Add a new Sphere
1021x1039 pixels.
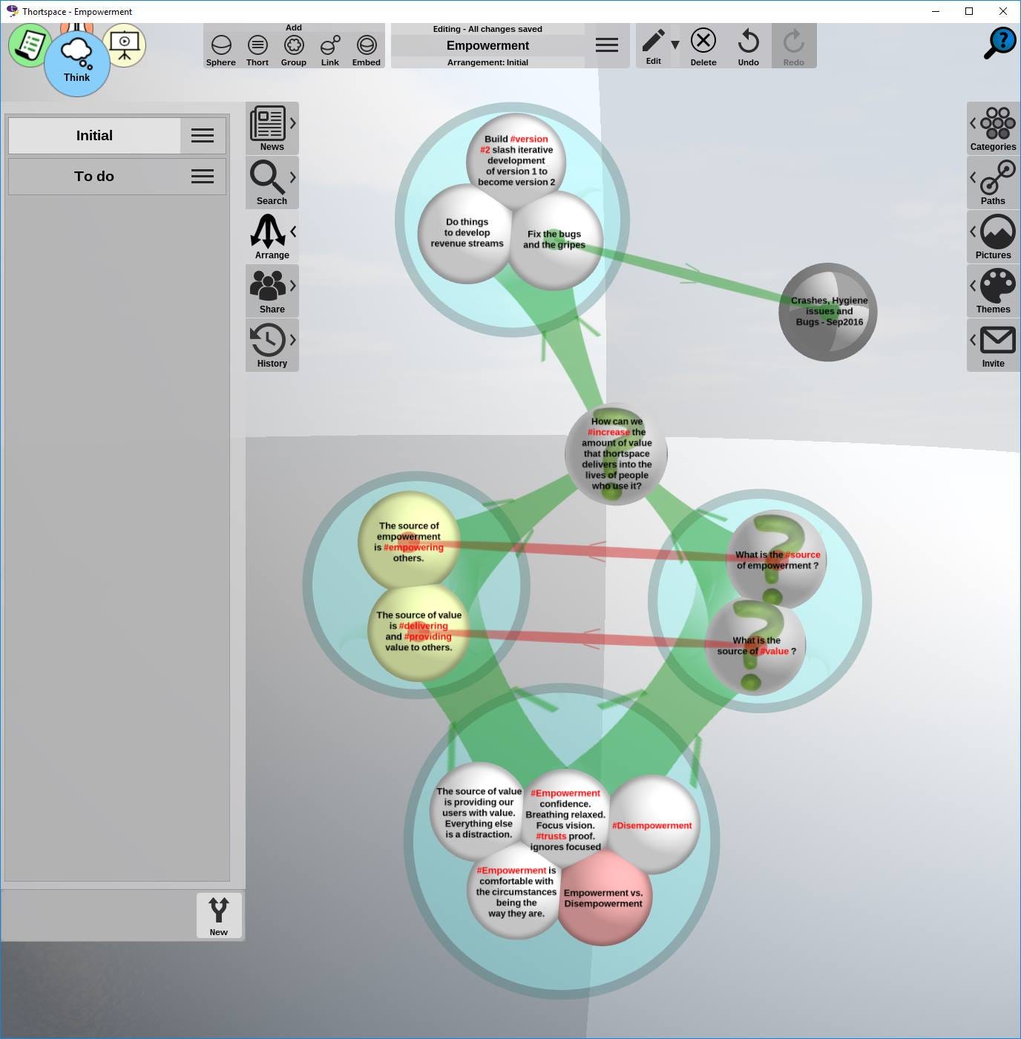[x=221, y=50]
